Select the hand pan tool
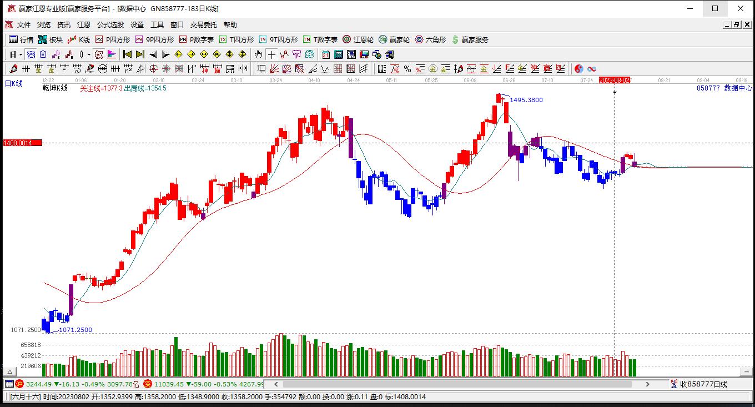The width and height of the screenshot is (755, 407). coord(258,54)
